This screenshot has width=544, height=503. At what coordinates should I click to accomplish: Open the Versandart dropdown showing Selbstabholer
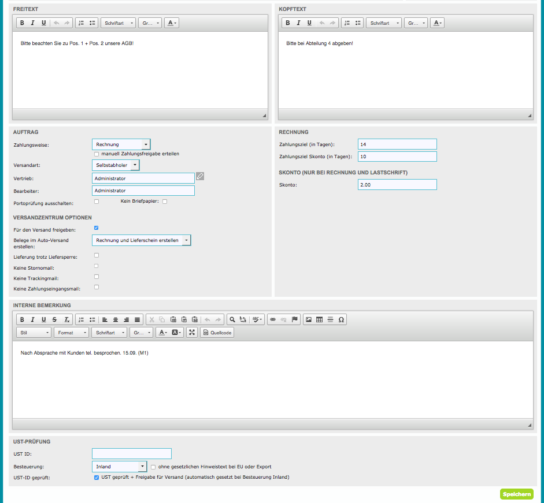click(x=116, y=165)
